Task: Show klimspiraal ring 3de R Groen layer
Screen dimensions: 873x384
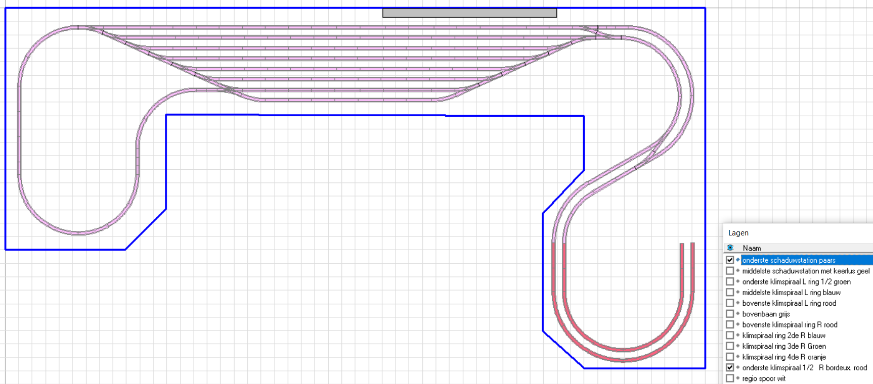Action: [x=730, y=346]
